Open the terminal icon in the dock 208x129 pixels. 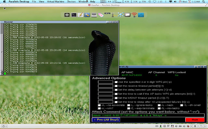74,15
